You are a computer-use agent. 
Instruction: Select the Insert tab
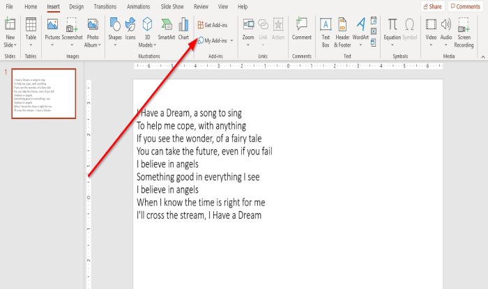53,6
